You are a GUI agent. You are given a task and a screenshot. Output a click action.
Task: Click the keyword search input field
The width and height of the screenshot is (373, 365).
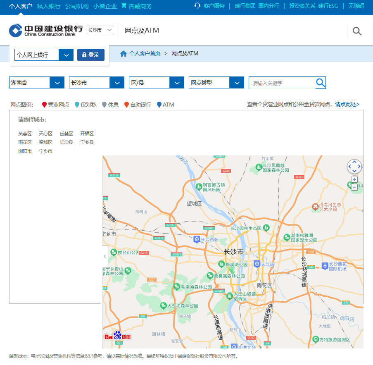coord(283,83)
